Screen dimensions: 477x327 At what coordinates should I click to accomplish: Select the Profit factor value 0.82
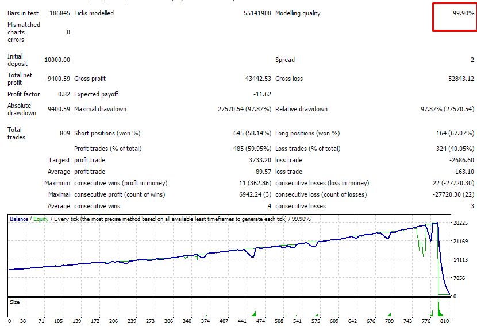[x=64, y=94]
